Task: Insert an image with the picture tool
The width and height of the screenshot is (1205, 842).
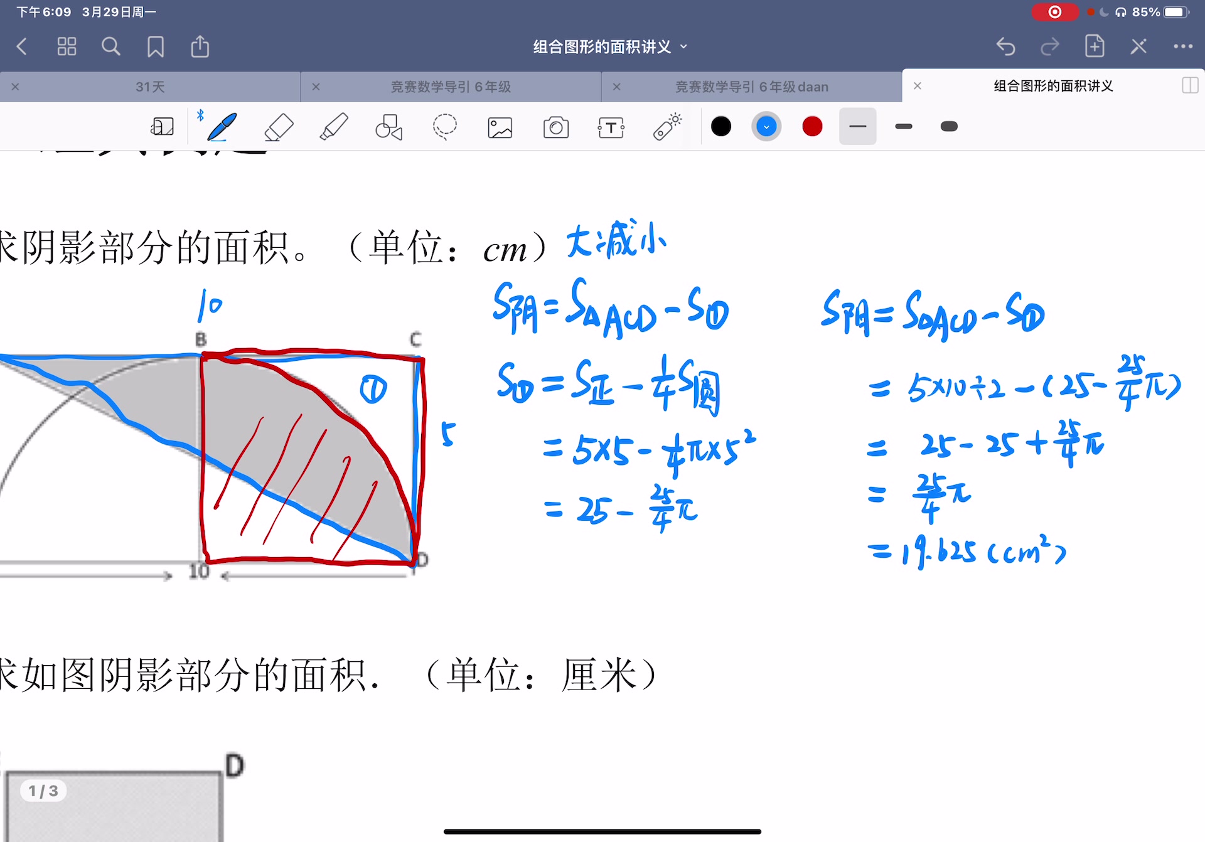Action: tap(500, 127)
